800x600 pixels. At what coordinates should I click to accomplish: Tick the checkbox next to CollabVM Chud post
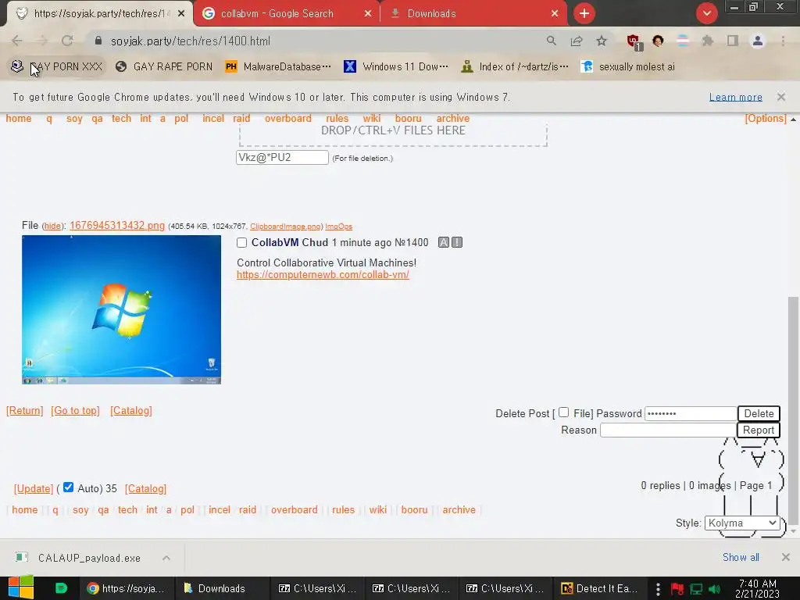(x=242, y=243)
